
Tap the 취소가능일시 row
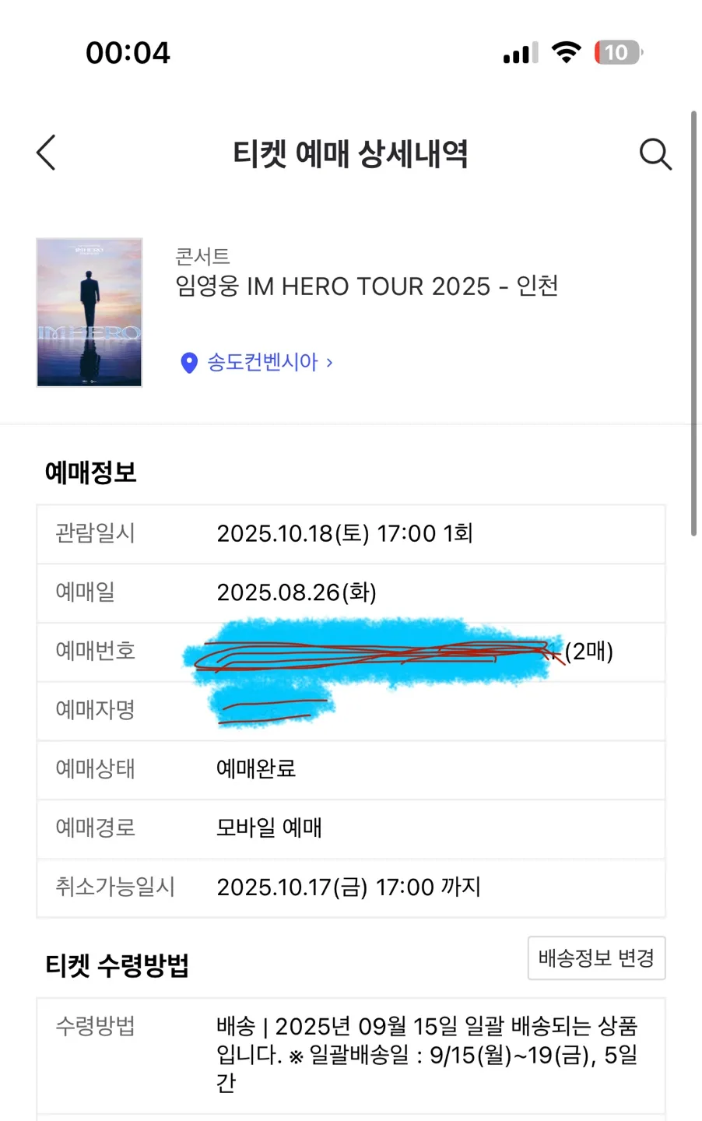(x=351, y=888)
